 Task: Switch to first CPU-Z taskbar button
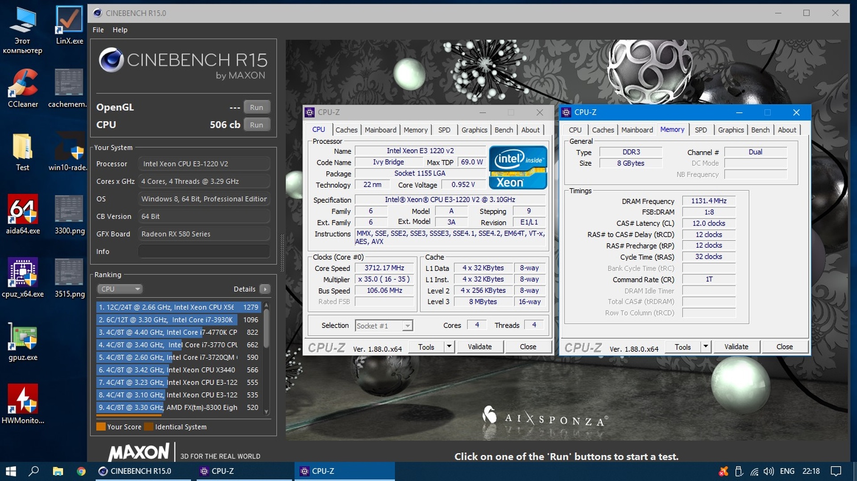[244, 471]
